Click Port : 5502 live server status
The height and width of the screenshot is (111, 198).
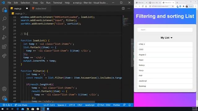[104, 105]
